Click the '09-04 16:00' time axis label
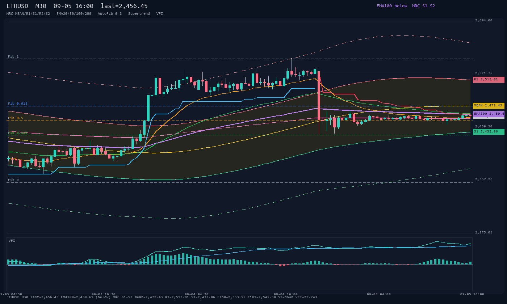The height and width of the screenshot is (304, 507). pyautogui.click(x=286, y=294)
